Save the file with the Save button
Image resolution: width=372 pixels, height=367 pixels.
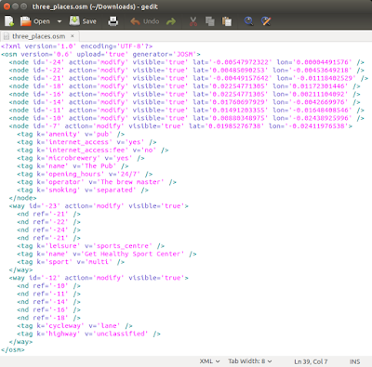click(83, 21)
